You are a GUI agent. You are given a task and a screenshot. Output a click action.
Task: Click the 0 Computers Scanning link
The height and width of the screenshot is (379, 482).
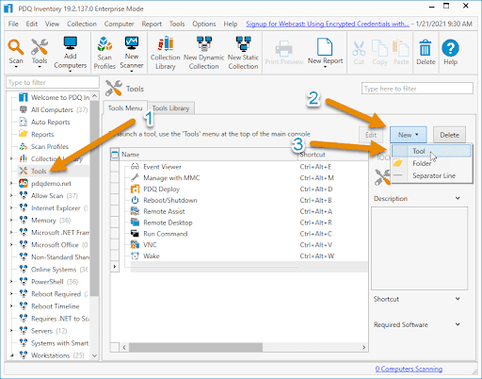point(409,369)
